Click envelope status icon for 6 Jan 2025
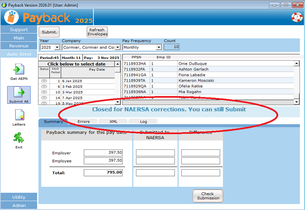Screen dimensions: 305x210 [44, 81]
